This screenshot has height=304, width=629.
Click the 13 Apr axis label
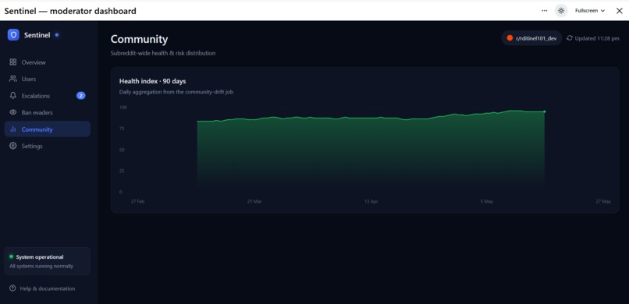(371, 201)
